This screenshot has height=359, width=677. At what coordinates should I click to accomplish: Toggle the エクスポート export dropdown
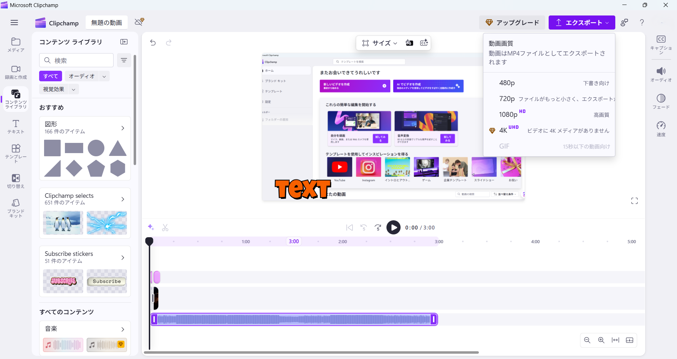click(582, 23)
